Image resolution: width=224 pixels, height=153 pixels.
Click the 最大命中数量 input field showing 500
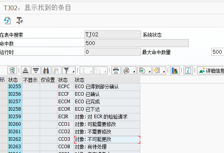click(x=218, y=52)
